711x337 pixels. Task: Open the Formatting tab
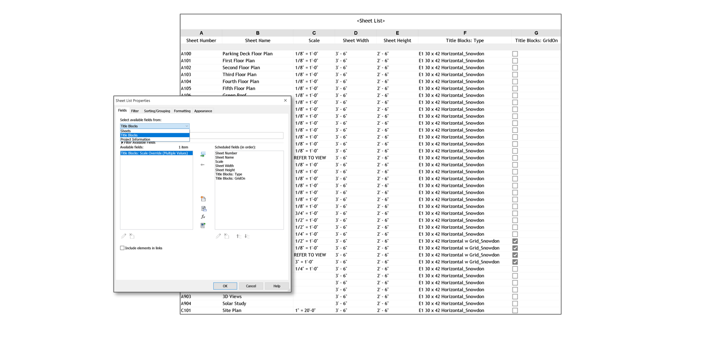click(x=182, y=111)
